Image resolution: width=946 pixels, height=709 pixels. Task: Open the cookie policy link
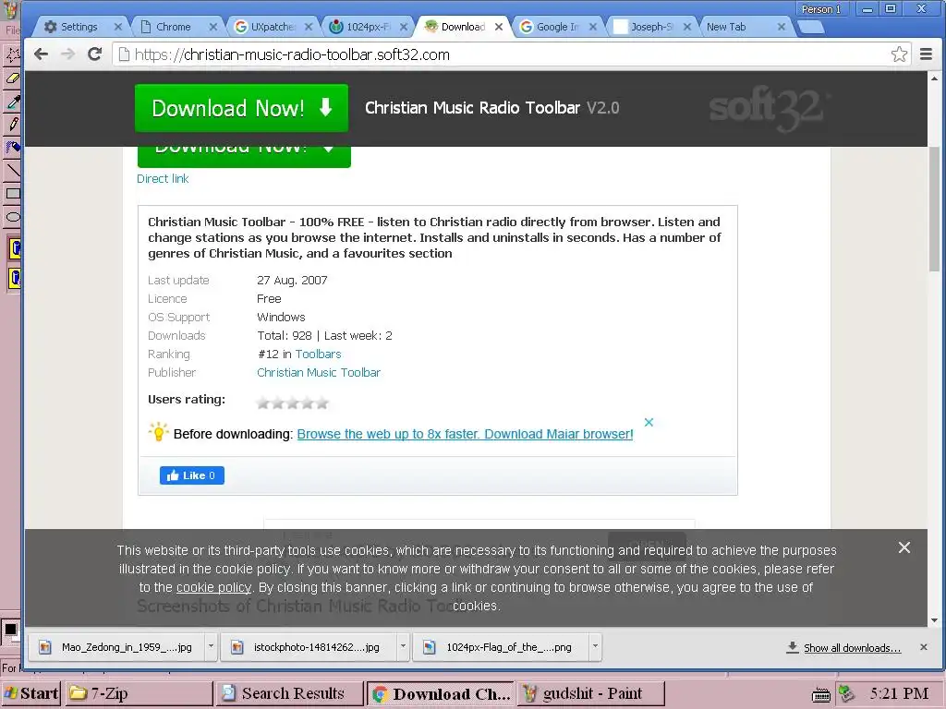point(213,587)
